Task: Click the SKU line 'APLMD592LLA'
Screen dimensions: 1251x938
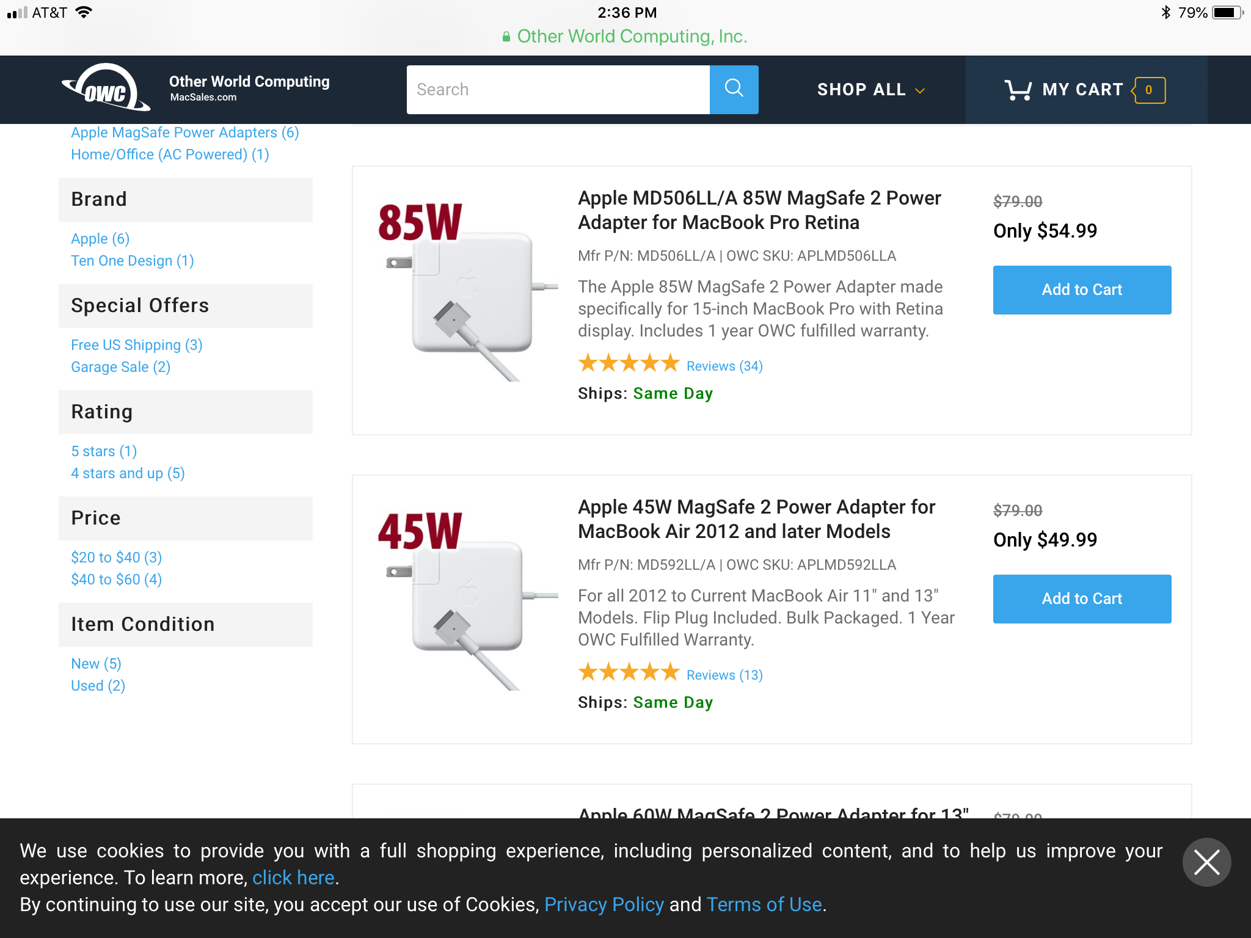Action: (737, 565)
